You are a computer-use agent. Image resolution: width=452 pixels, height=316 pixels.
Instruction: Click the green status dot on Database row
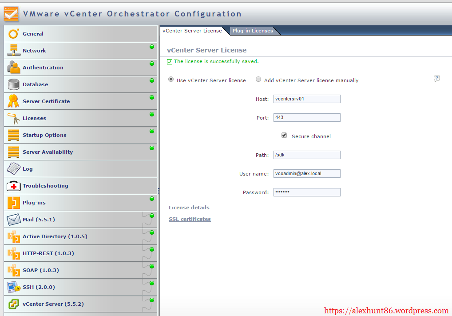[152, 80]
